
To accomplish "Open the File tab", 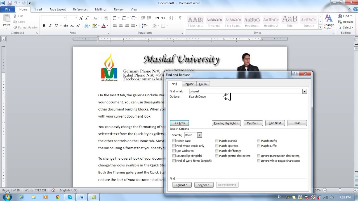I will [8, 9].
